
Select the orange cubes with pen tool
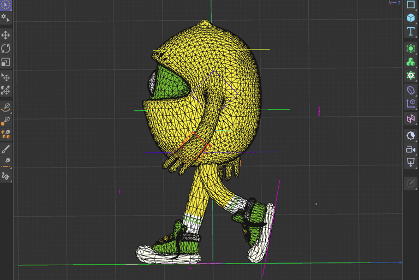click(x=5, y=134)
